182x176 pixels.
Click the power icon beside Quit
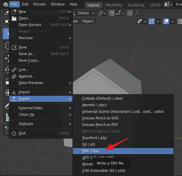pos(14,133)
